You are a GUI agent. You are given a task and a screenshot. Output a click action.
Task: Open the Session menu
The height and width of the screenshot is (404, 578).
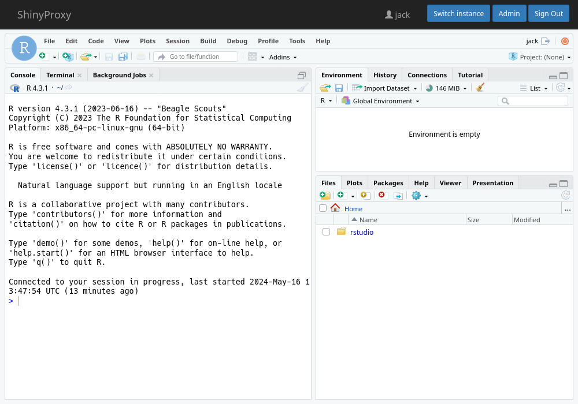point(177,41)
